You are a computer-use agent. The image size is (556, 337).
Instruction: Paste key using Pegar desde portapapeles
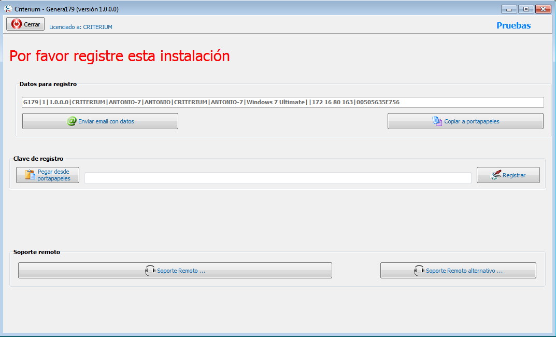pyautogui.click(x=48, y=175)
